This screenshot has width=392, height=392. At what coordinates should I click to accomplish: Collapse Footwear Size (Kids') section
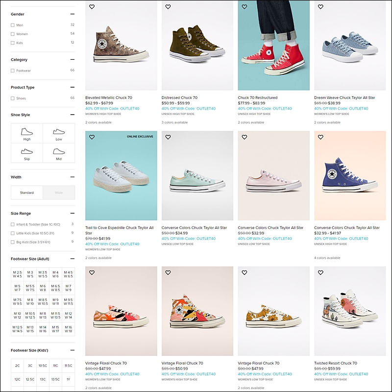(x=73, y=350)
